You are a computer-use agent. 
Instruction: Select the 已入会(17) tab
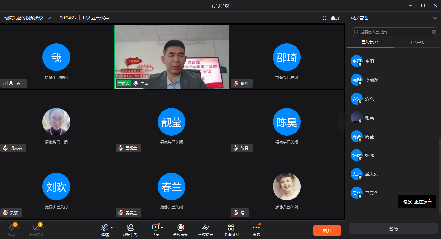[x=370, y=42]
